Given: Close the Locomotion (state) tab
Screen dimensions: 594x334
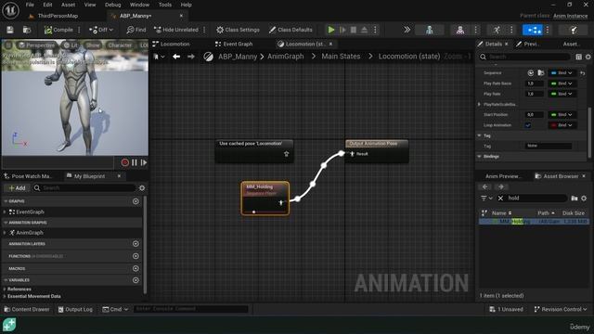Looking at the screenshot, I should coord(330,44).
